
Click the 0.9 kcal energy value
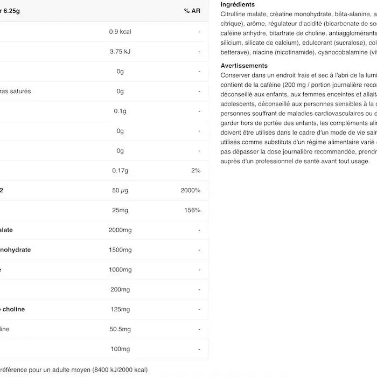(x=120, y=32)
